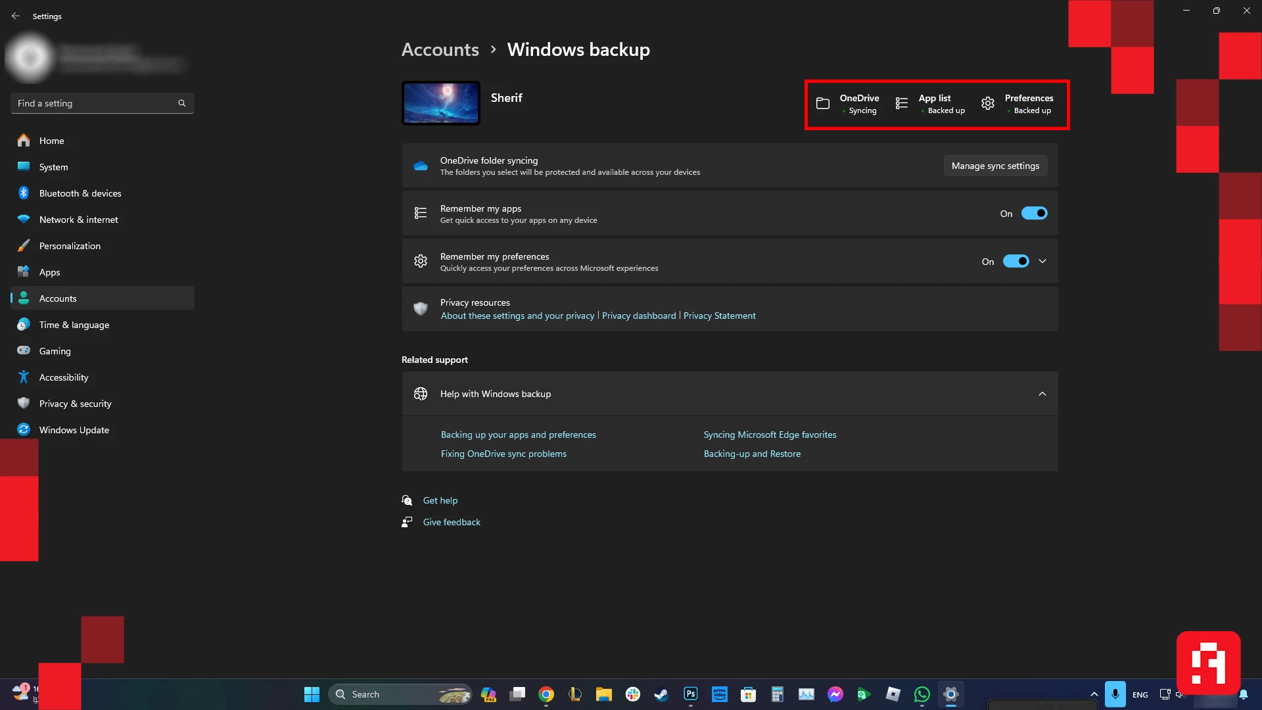The width and height of the screenshot is (1262, 710).
Task: Open Windows Start menu
Action: tap(312, 694)
